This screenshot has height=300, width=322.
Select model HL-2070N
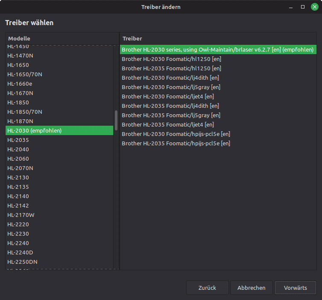coord(59,168)
